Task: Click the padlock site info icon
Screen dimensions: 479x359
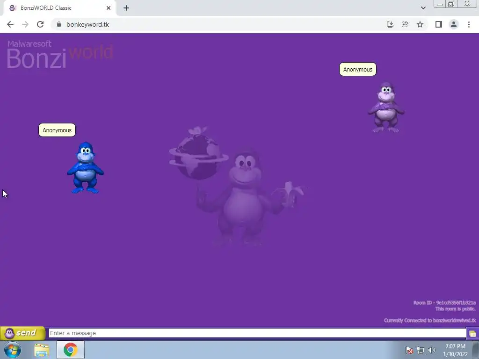Action: pyautogui.click(x=59, y=24)
